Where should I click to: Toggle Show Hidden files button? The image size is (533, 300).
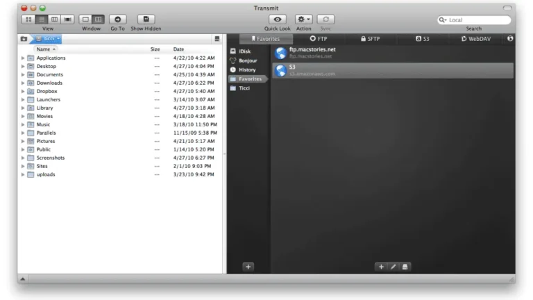point(146,19)
